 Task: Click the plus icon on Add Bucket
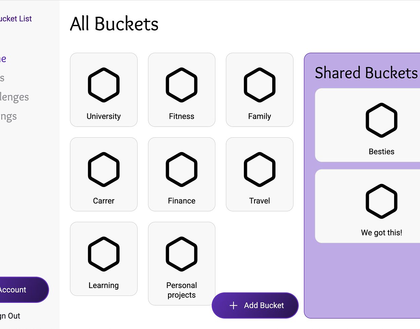point(233,305)
